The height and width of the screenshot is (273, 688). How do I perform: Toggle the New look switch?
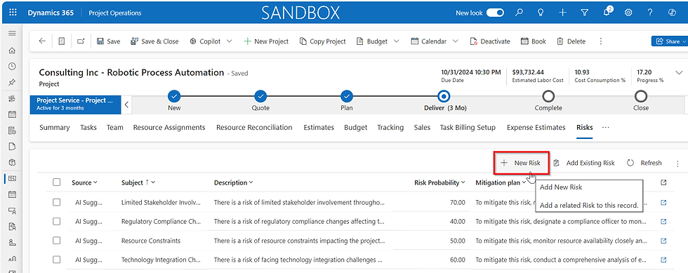coord(495,13)
